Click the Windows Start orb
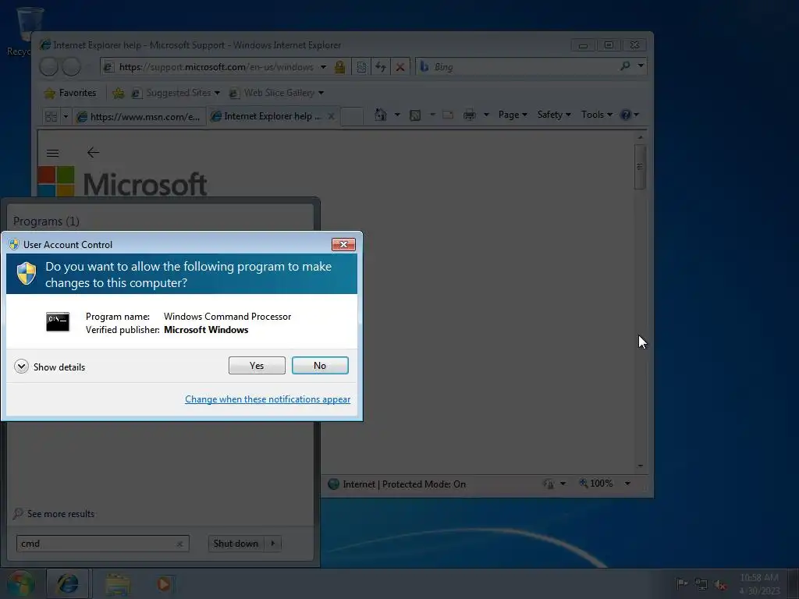 (20, 583)
